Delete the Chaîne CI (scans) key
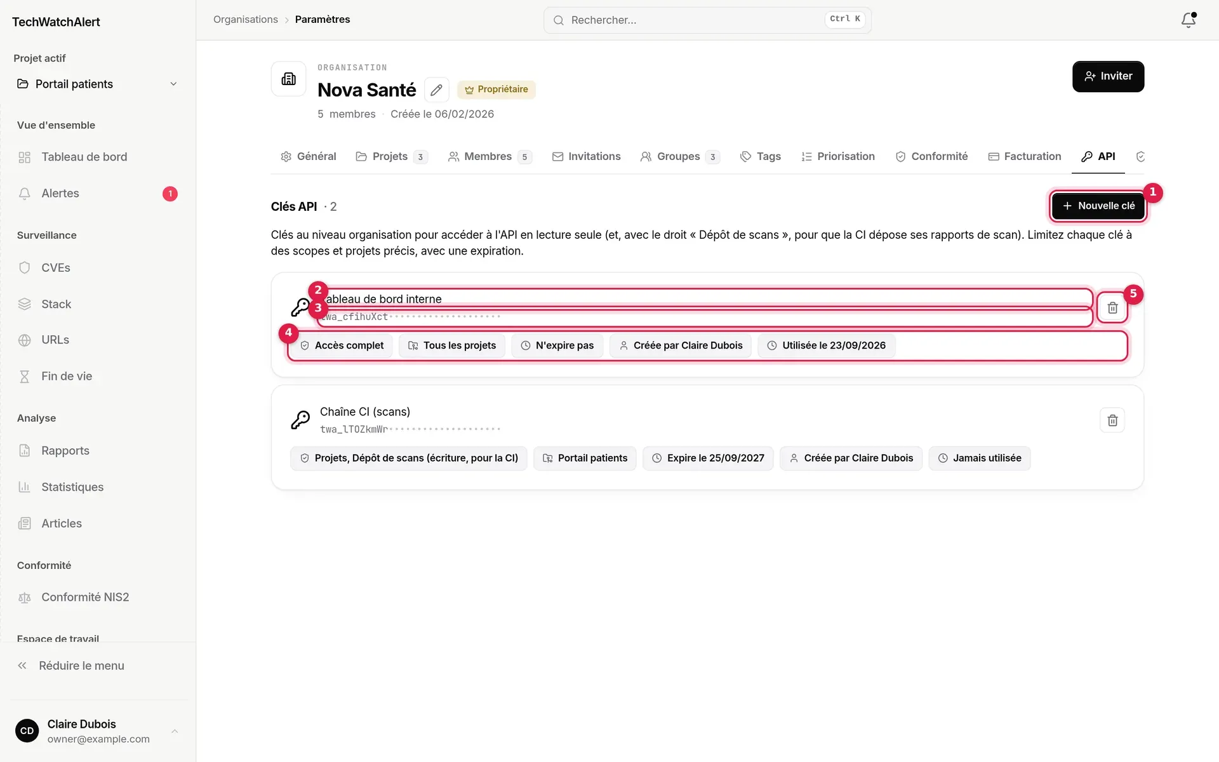 click(1112, 420)
